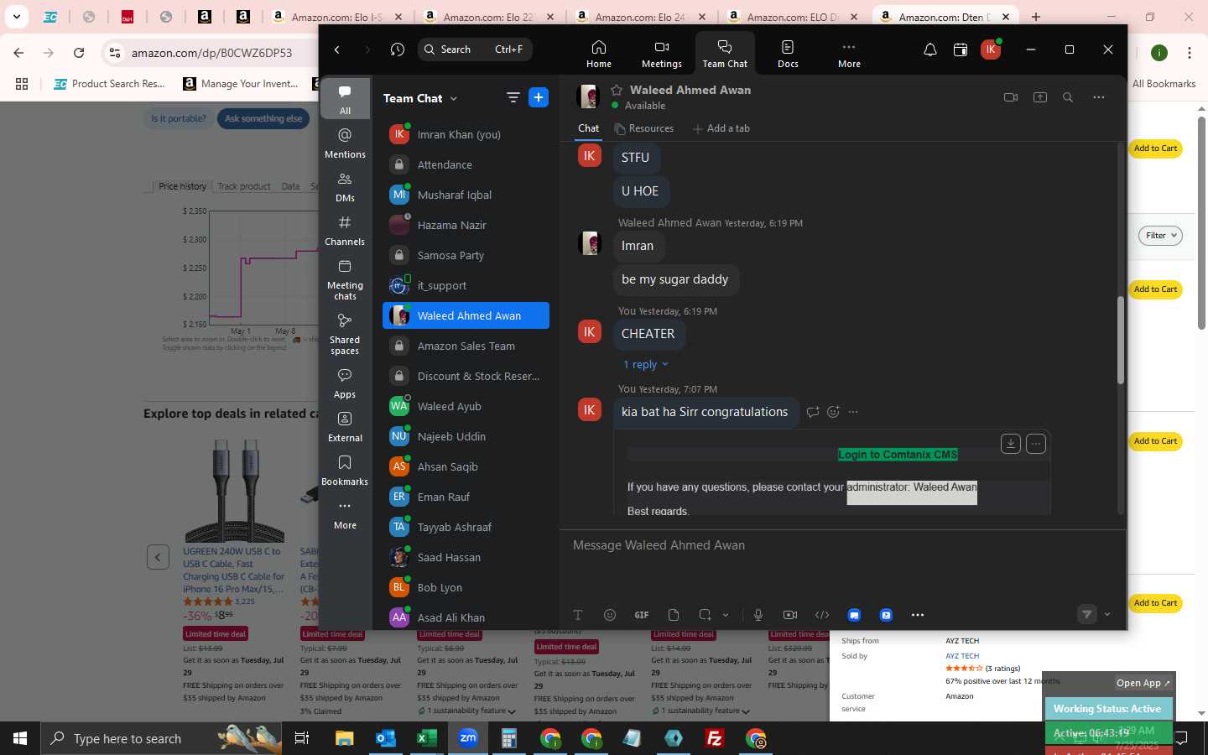This screenshot has width=1208, height=755.
Task: Reply to the congratulations message
Action: (812, 412)
